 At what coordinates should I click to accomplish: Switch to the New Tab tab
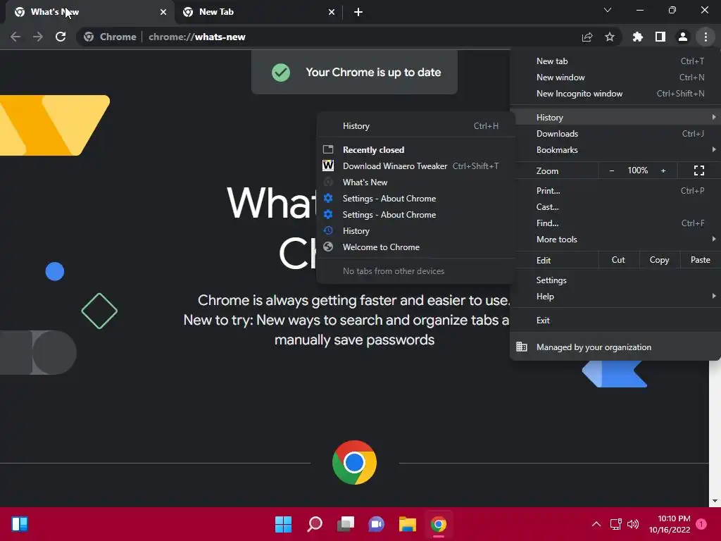click(x=258, y=12)
